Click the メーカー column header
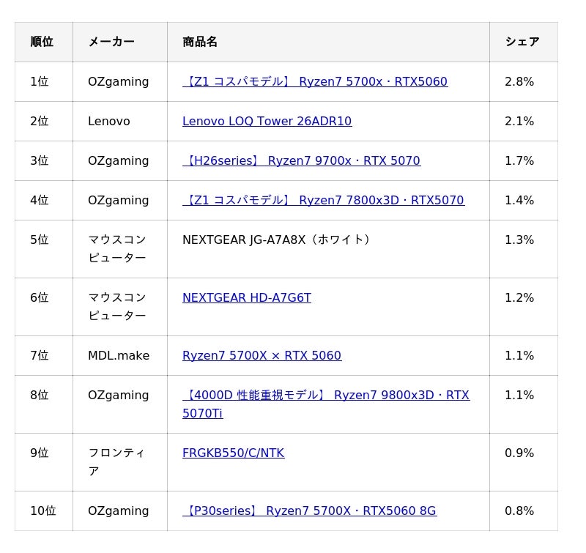The width and height of the screenshot is (586, 553). coord(111,42)
